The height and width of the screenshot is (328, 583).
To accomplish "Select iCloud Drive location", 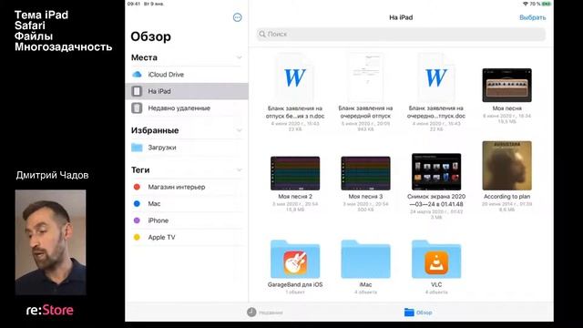I will click(x=187, y=75).
